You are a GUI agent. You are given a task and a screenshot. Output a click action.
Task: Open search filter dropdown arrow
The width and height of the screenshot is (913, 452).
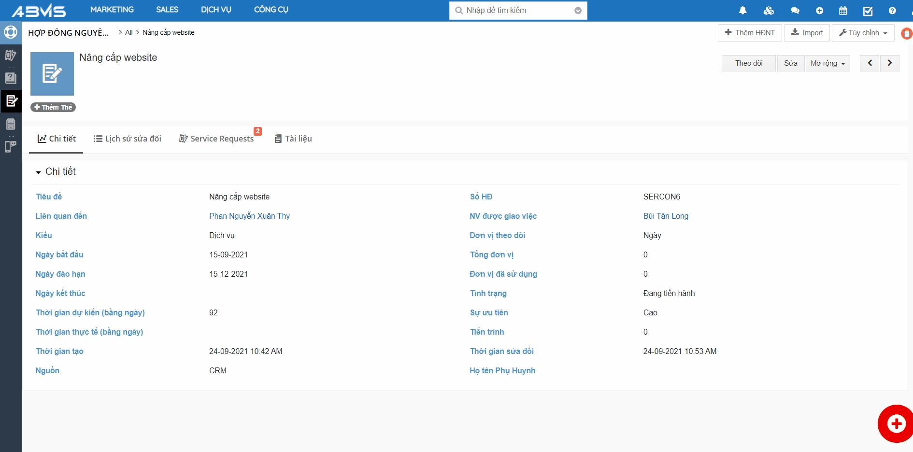coord(578,11)
